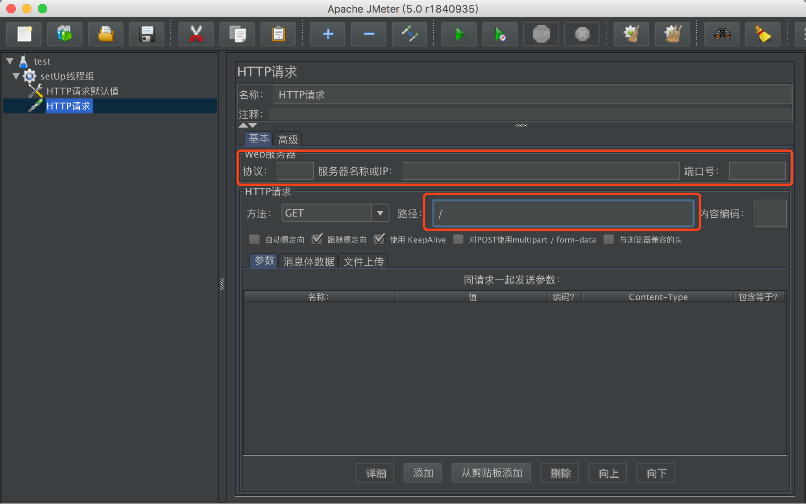Select HTTP请求默认值 in the tree
The width and height of the screenshot is (806, 504).
[82, 91]
